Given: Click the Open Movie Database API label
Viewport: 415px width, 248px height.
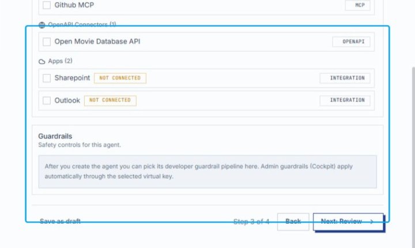Looking at the screenshot, I should click(97, 42).
